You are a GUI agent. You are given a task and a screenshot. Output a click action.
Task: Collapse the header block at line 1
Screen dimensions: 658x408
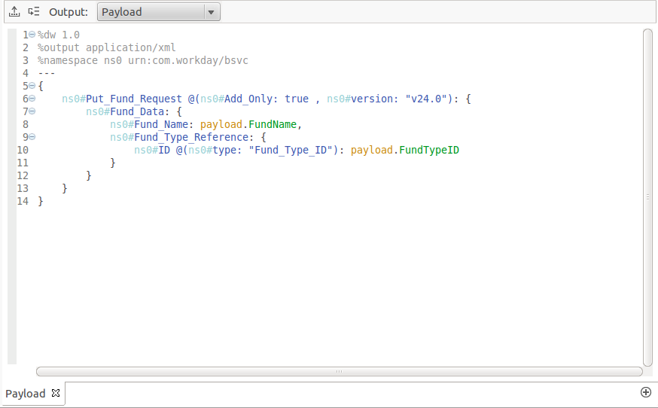tap(32, 35)
